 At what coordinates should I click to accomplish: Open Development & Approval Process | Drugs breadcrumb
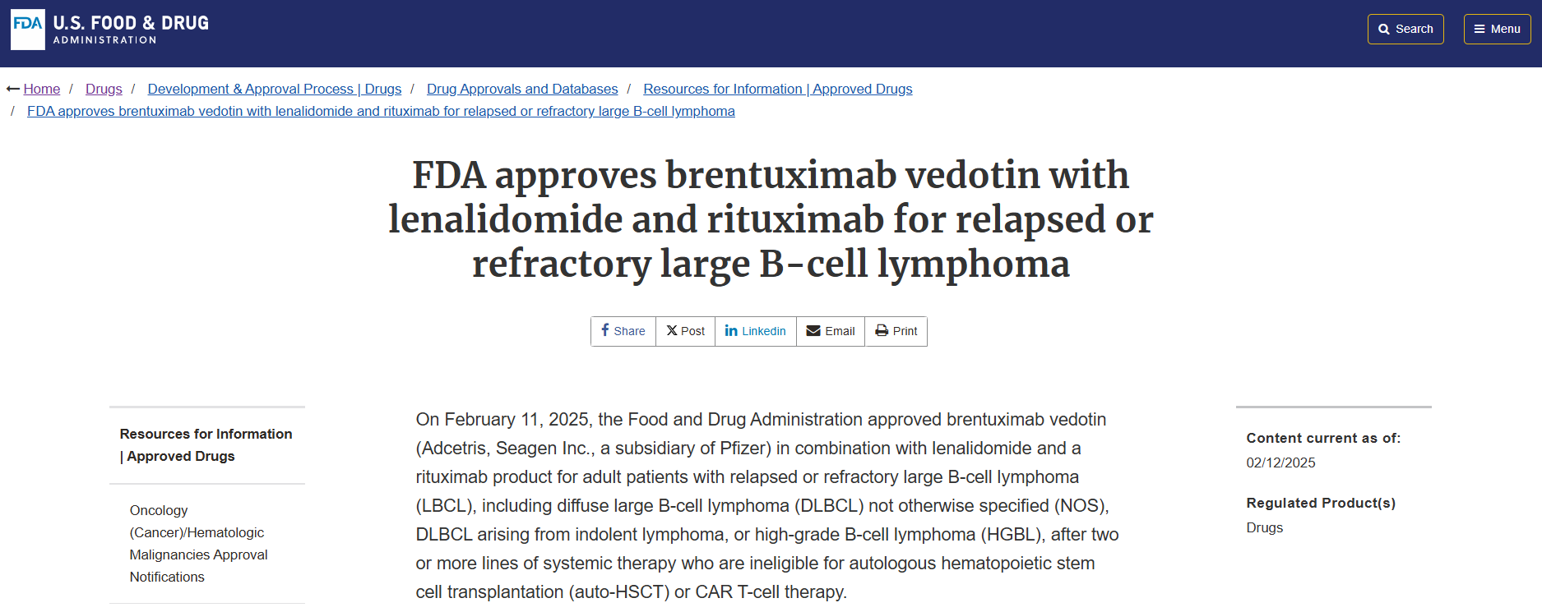[275, 89]
